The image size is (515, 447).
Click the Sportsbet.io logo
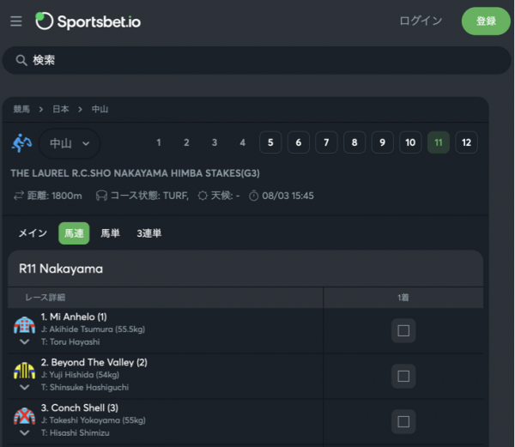pos(88,21)
